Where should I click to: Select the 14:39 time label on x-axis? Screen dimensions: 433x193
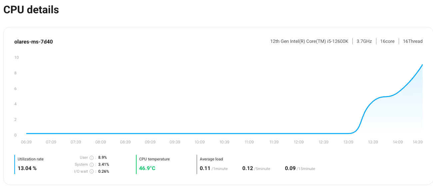pyautogui.click(x=418, y=142)
